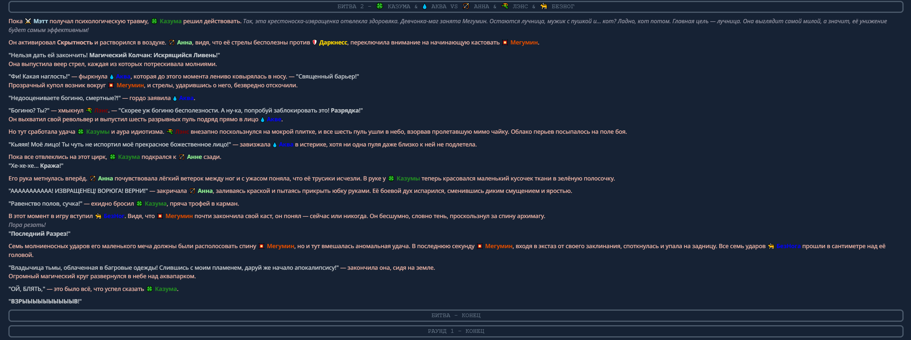Click the text 'Священный барьер!'
Viewport: 911px width, 340px height.
[328, 76]
